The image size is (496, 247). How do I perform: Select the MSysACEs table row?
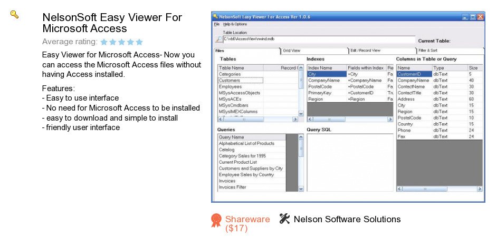(x=258, y=99)
